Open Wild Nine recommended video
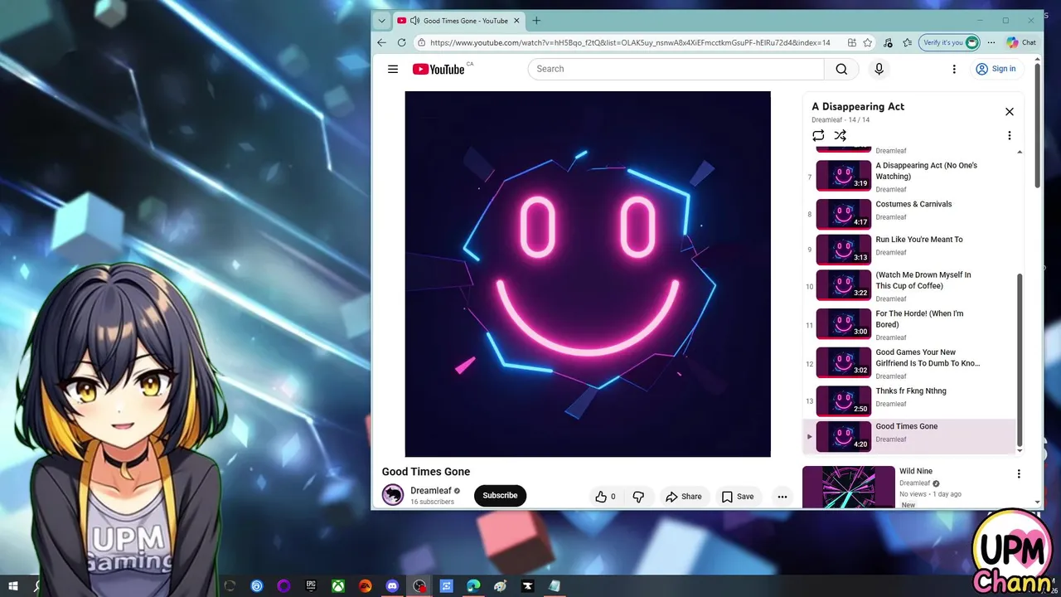The image size is (1061, 597). 916,471
